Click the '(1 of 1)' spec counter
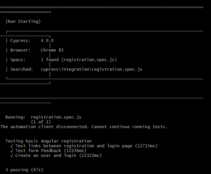Viewport: 211px width, 174px height. 41,122
